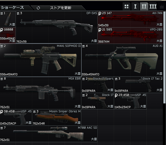Pick the OP-SKS rifle listing
The height and width of the screenshot is (145, 166).
click(57, 27)
